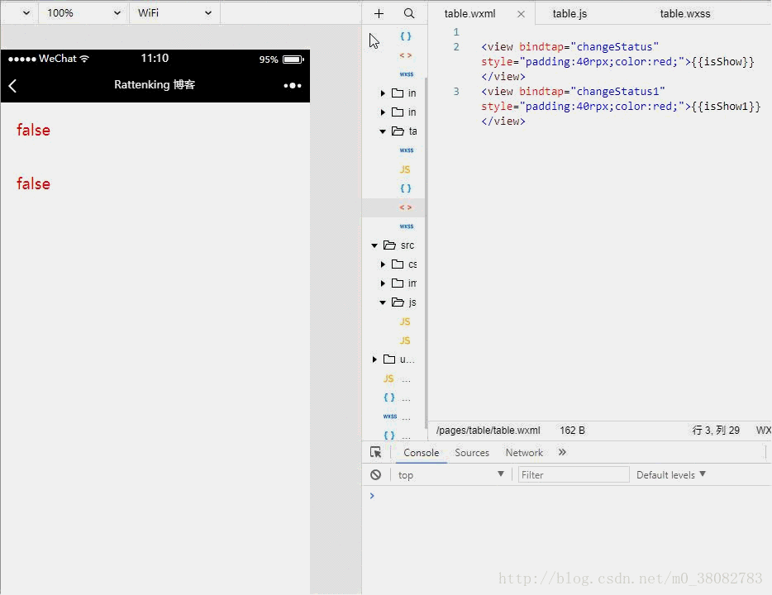Collapse the ta folder in file tree
This screenshot has height=595, width=772.
tap(383, 131)
